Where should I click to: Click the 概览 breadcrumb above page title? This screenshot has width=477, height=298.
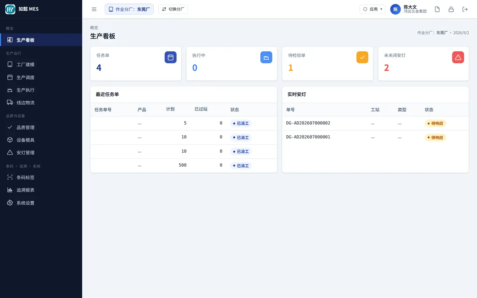(94, 28)
